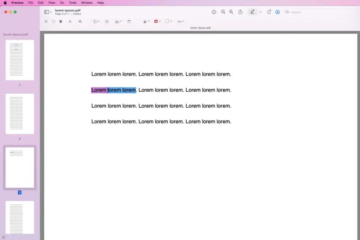Select page 3 thumbnail

tap(20, 168)
